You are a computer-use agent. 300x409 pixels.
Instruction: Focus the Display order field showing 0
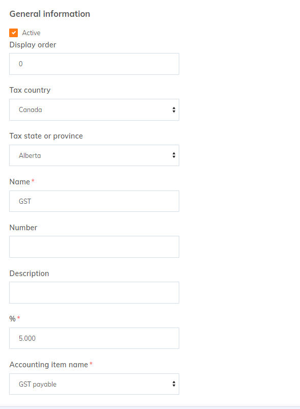94,64
